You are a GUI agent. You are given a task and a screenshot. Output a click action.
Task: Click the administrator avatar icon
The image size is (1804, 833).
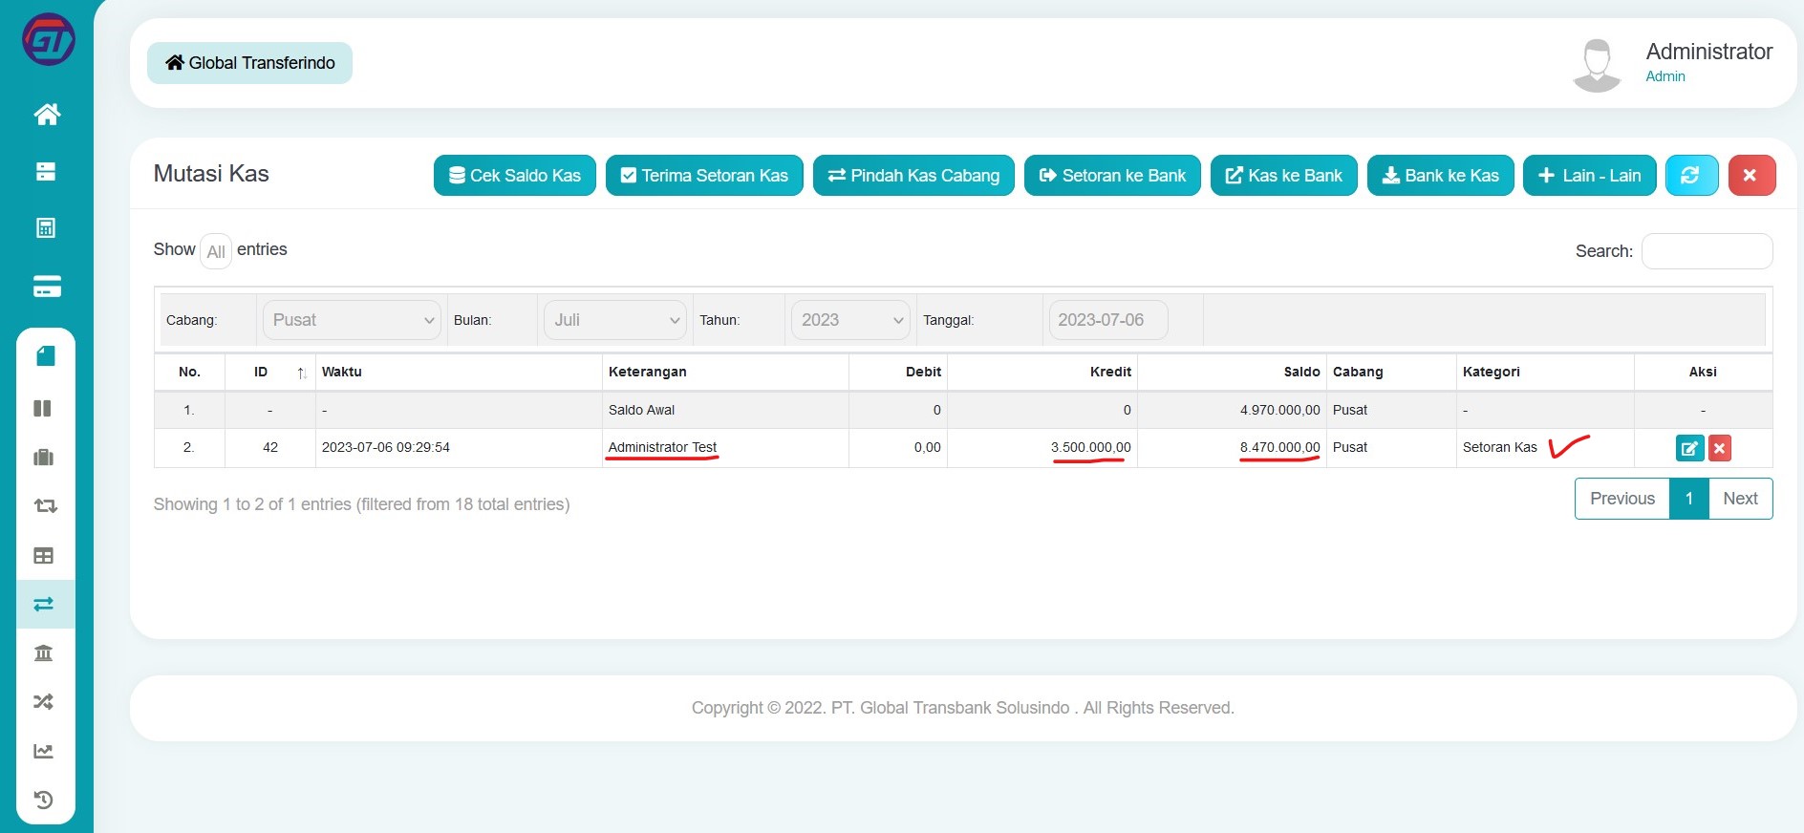click(x=1597, y=65)
